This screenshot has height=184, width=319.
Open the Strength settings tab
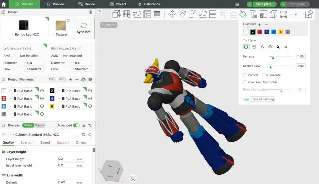pos(27,143)
